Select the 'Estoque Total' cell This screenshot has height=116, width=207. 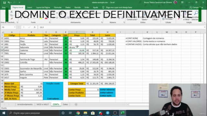77,83
